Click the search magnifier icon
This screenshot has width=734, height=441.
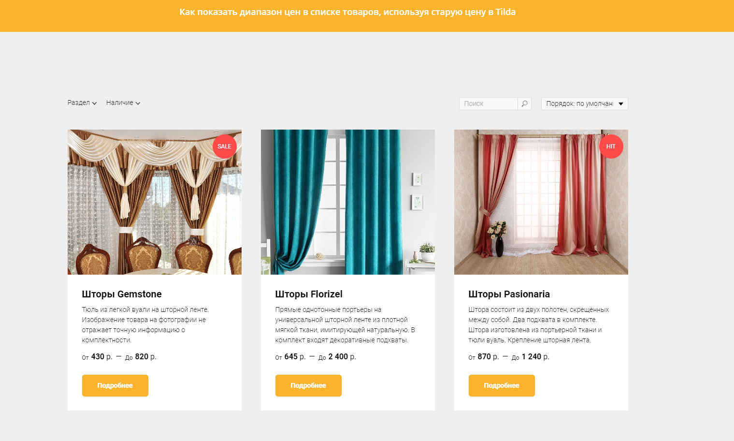click(524, 103)
